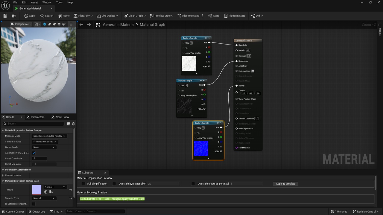
Task: Select the cylinder preview mesh icon
Action: point(49,24)
